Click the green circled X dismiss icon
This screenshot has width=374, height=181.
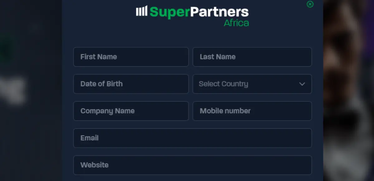coord(310,5)
